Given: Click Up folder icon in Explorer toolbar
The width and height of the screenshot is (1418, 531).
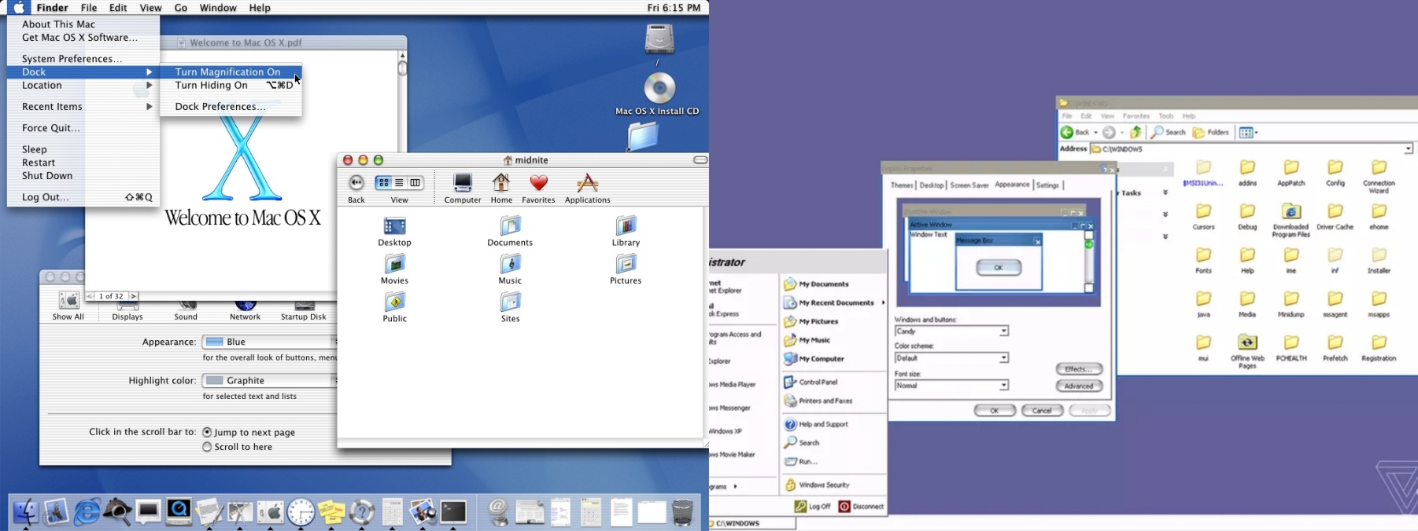Looking at the screenshot, I should 1136,133.
